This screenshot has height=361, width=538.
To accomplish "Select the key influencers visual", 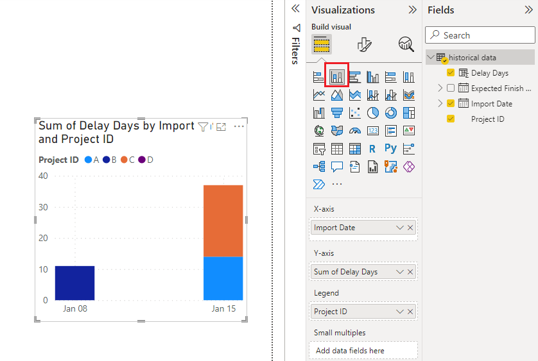I will [409, 149].
